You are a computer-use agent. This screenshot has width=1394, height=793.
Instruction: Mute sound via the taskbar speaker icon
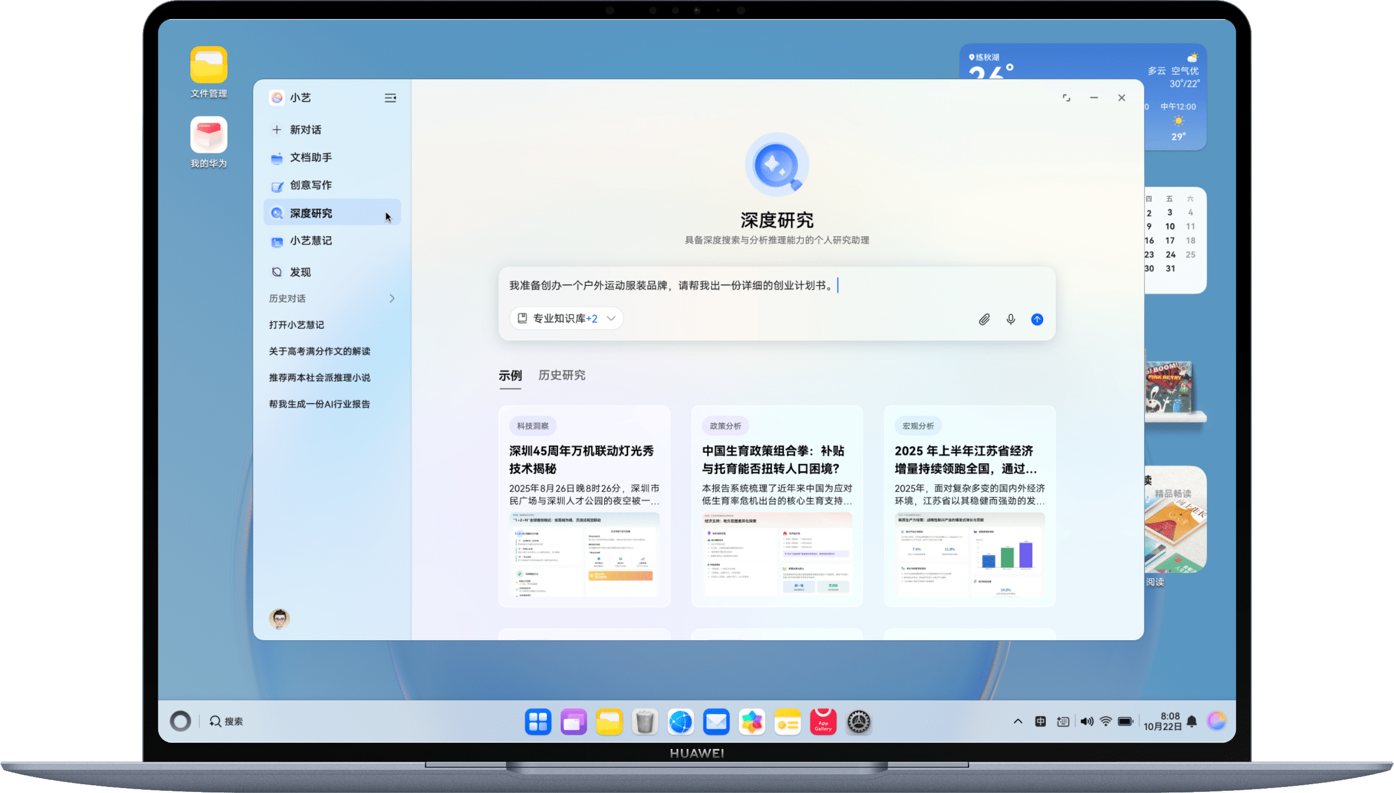click(1086, 721)
